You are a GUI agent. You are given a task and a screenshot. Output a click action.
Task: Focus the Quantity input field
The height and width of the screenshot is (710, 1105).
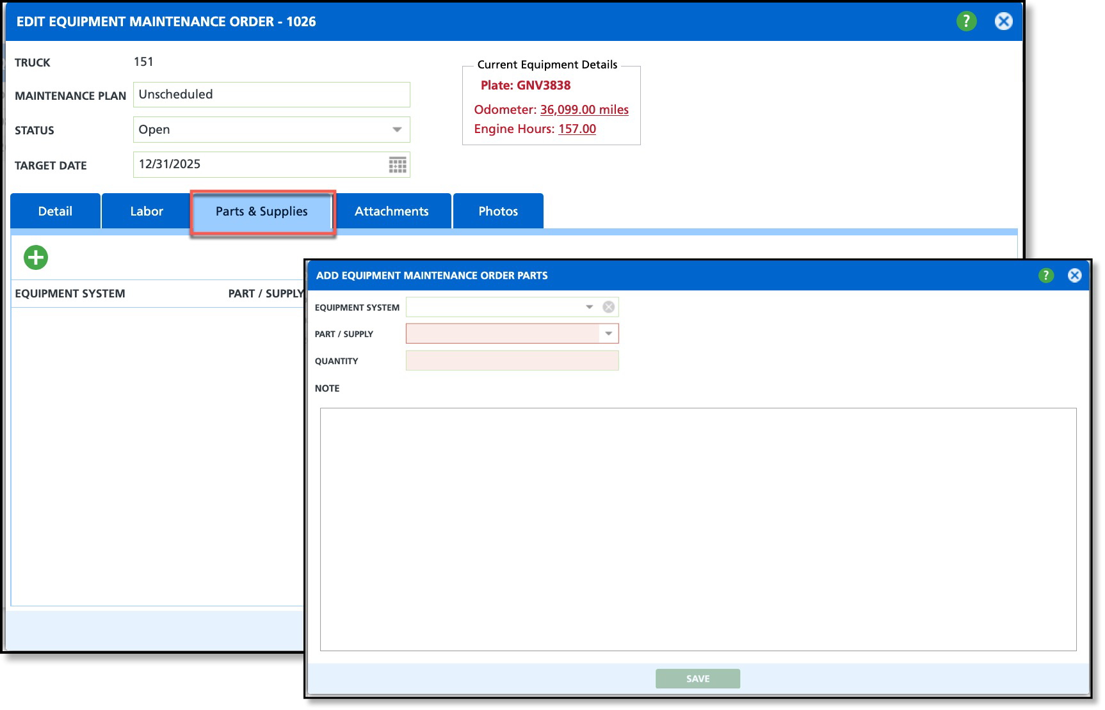pos(512,361)
